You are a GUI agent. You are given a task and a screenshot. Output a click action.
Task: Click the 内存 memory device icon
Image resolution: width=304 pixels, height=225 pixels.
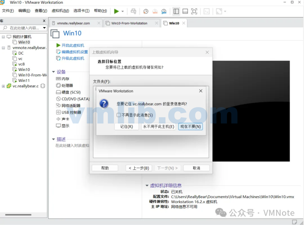(x=58, y=79)
